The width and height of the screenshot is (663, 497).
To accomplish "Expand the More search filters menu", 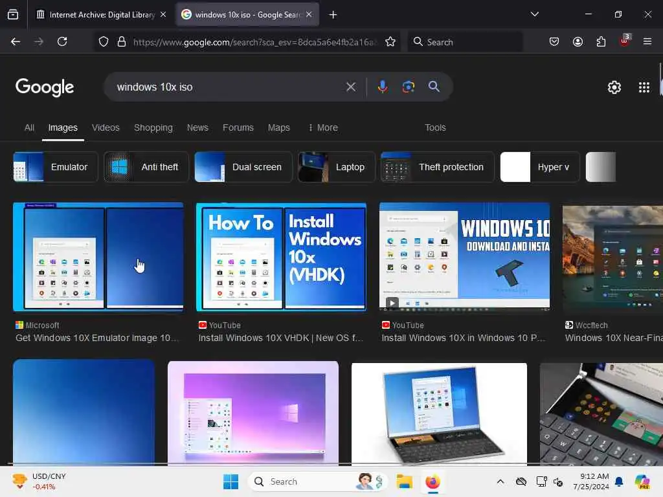I will pyautogui.click(x=324, y=127).
